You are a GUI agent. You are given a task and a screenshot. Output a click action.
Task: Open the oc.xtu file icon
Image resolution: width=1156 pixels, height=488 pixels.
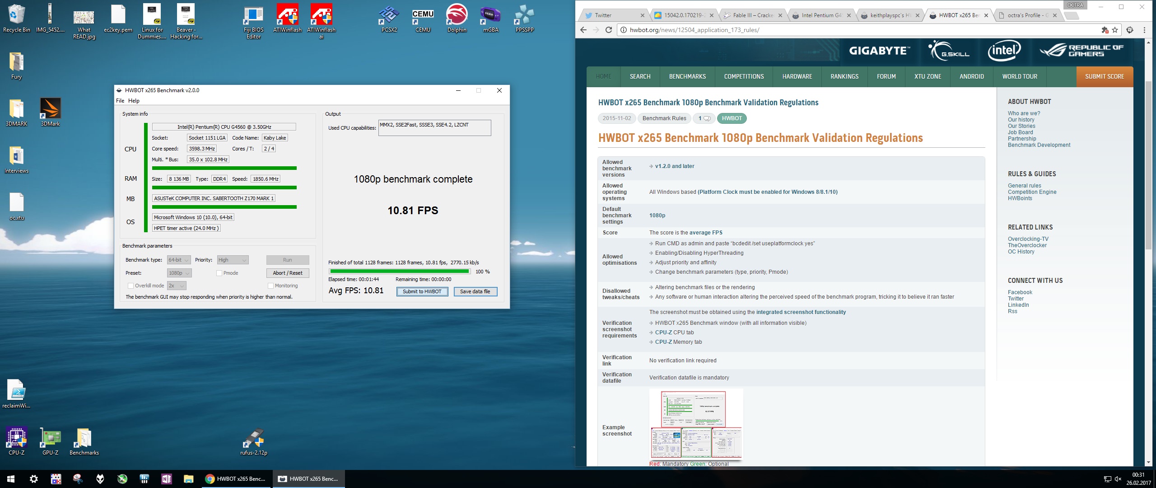coord(16,206)
